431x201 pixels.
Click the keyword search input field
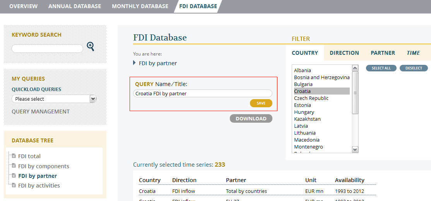point(47,49)
